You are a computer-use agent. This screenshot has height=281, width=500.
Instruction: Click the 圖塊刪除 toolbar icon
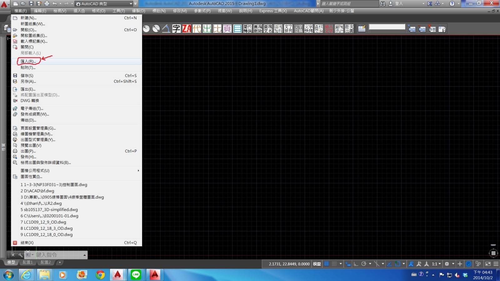258,29
